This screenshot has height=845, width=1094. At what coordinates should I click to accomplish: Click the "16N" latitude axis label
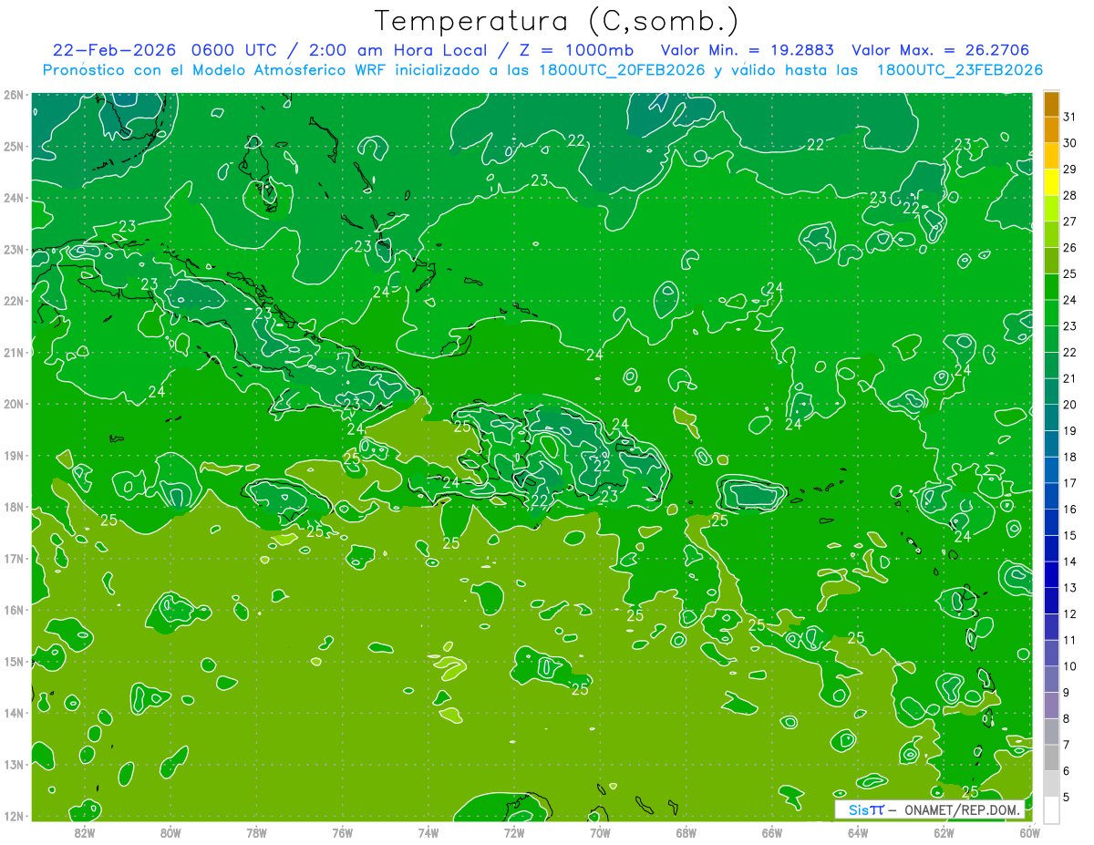pos(13,610)
